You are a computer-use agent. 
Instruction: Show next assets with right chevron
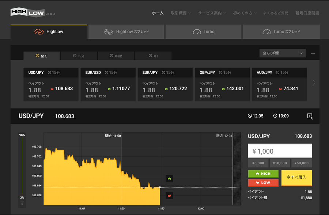click(314, 83)
